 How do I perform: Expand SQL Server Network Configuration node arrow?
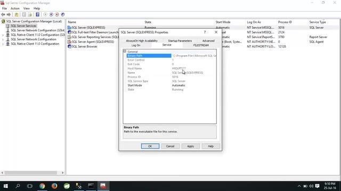click(3, 39)
